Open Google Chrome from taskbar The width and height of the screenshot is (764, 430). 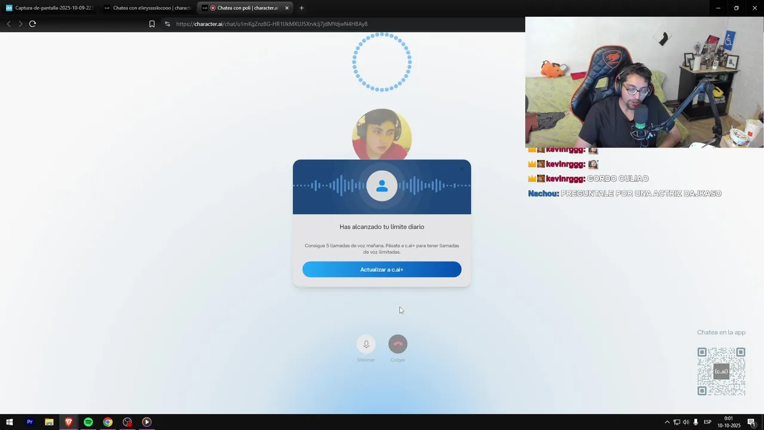[107, 422]
